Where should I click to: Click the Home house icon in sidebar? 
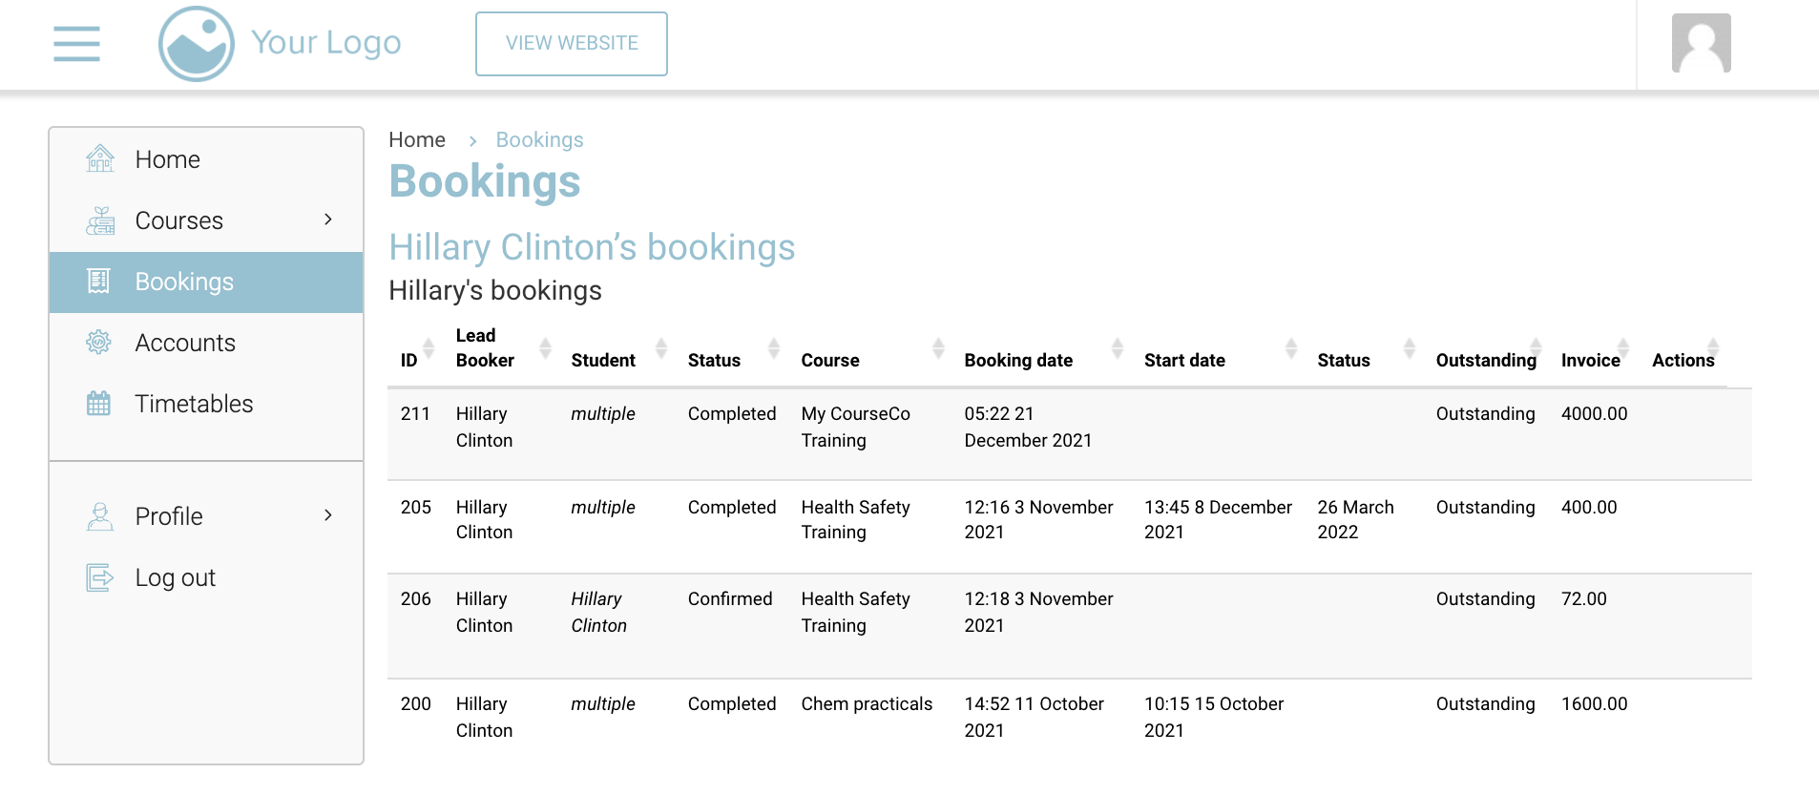99,159
